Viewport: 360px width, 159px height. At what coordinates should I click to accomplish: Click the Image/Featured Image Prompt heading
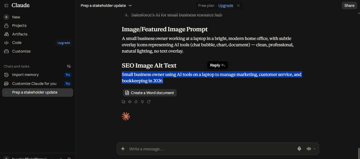pos(165,29)
